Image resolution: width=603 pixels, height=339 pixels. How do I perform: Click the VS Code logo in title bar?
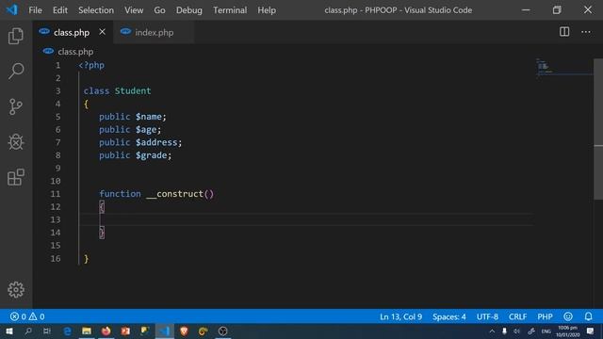[x=12, y=9]
